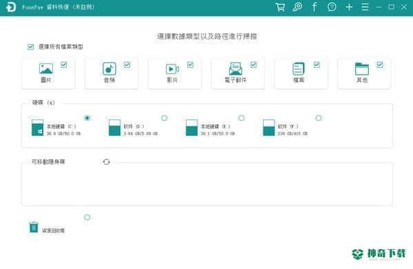Click the FonePaw logo icon
The width and height of the screenshot is (413, 269).
click(11, 7)
